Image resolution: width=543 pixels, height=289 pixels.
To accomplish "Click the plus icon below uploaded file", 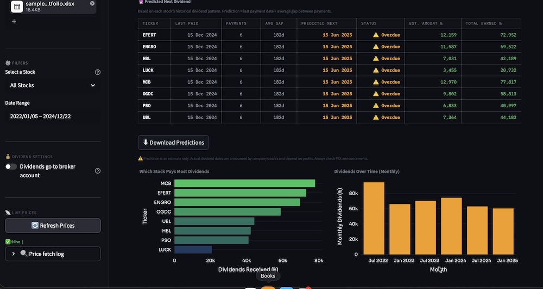I will [x=14, y=22].
